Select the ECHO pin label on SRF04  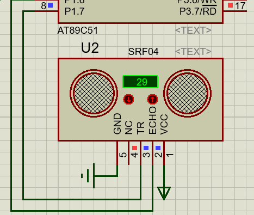tap(152, 120)
